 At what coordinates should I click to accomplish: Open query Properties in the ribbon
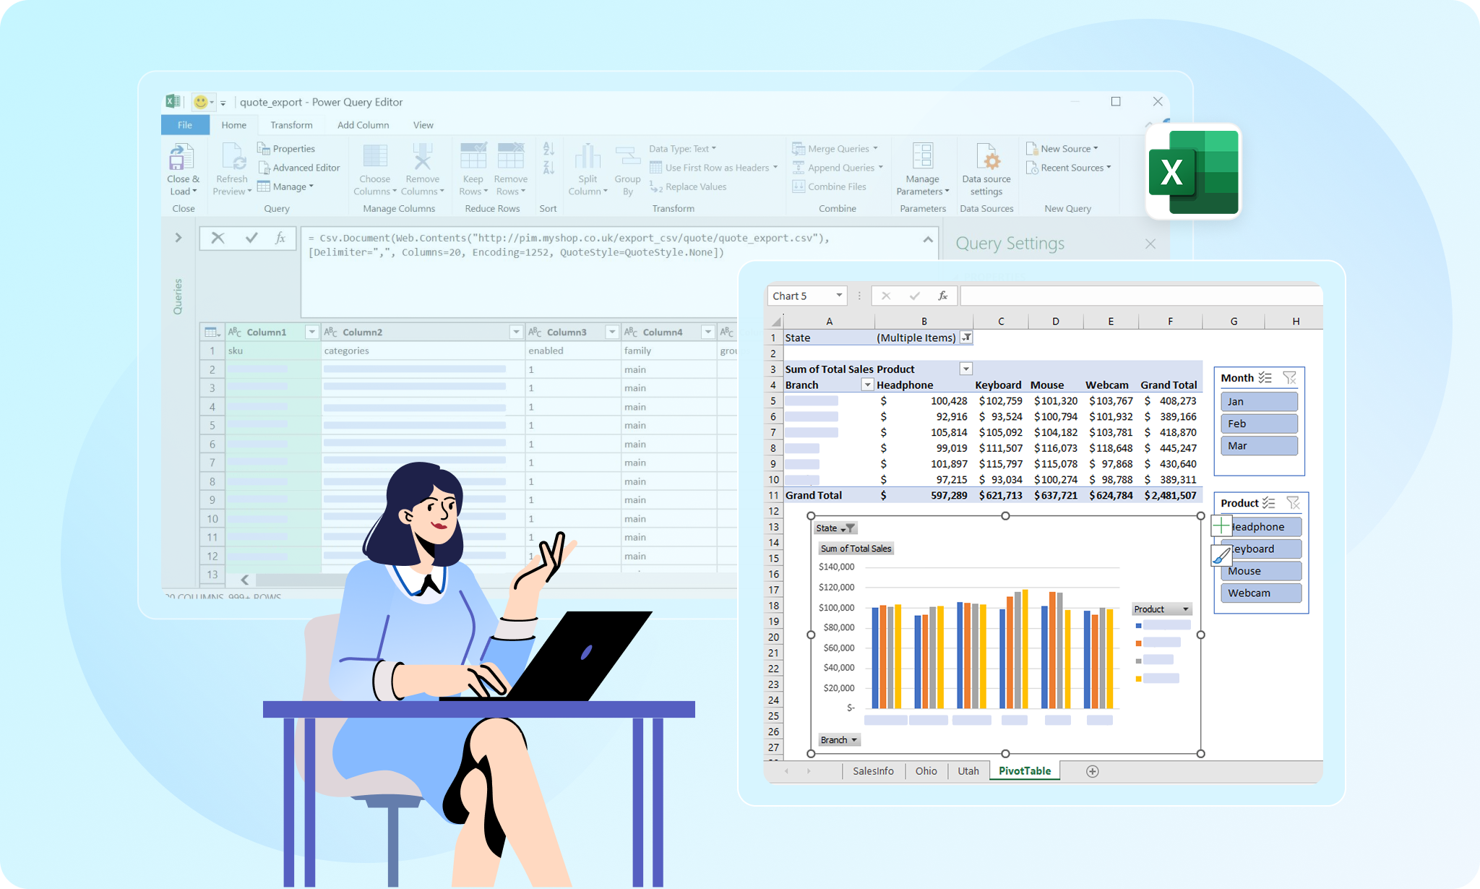pos(286,148)
